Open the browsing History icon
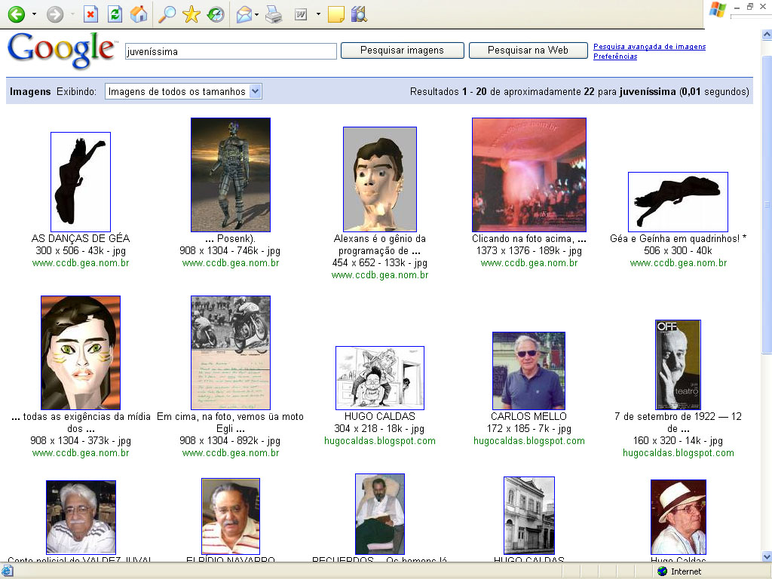The width and height of the screenshot is (772, 579). click(x=216, y=14)
